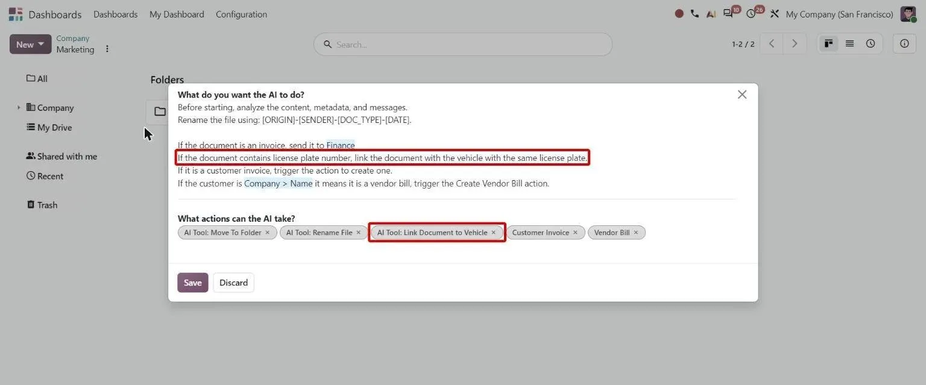Image resolution: width=926 pixels, height=385 pixels.
Task: Select All in the documents sidebar
Action: (x=37, y=79)
